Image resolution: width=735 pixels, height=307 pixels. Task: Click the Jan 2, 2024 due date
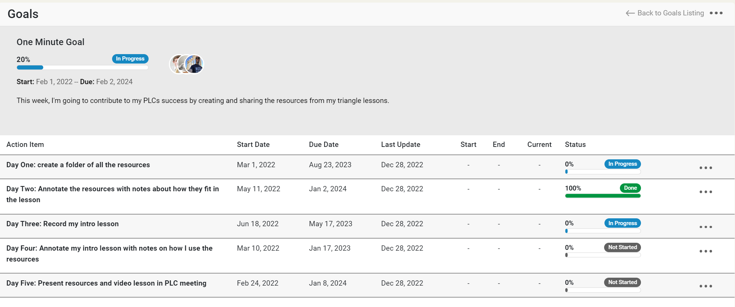pyautogui.click(x=328, y=189)
